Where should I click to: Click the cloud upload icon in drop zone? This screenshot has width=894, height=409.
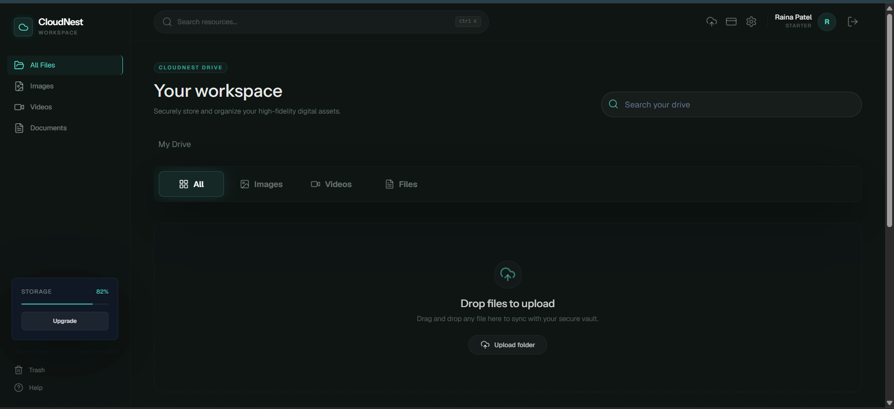[508, 275]
